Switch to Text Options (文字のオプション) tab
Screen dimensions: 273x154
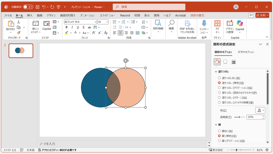pos(246,52)
